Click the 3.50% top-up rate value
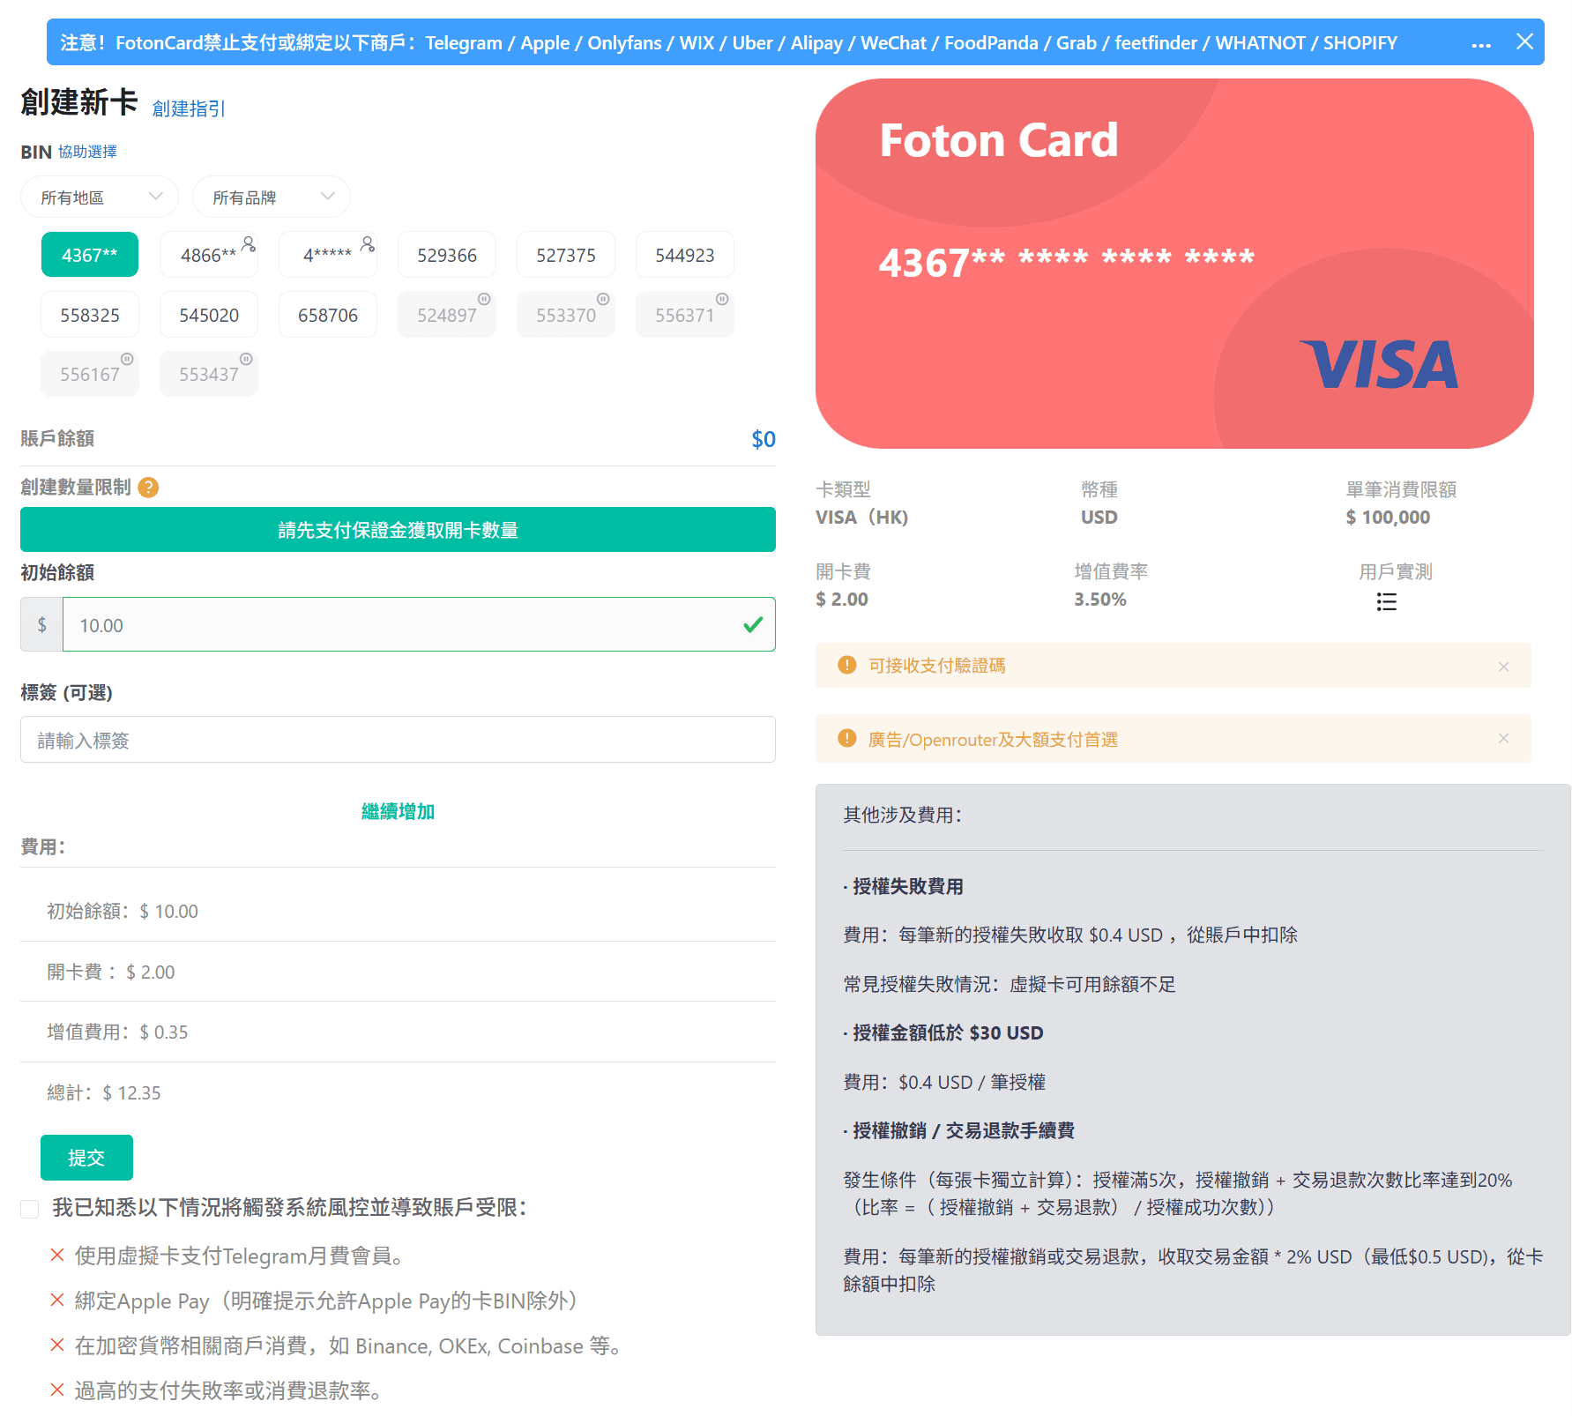Image resolution: width=1572 pixels, height=1416 pixels. coord(1100,600)
